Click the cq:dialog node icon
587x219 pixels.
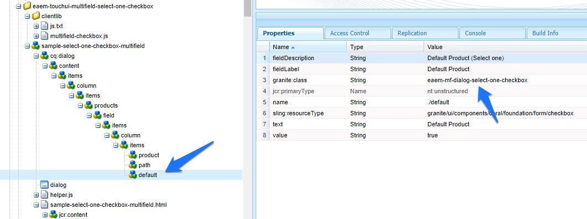pyautogui.click(x=45, y=56)
